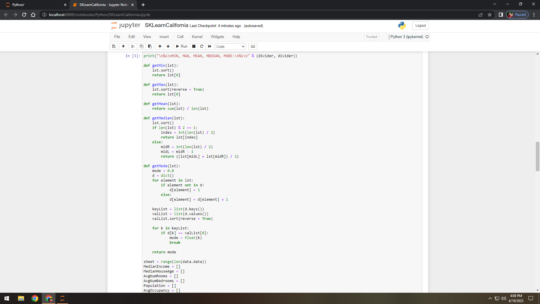The image size is (540, 304).
Task: Click the Logout button
Action: 420,26
